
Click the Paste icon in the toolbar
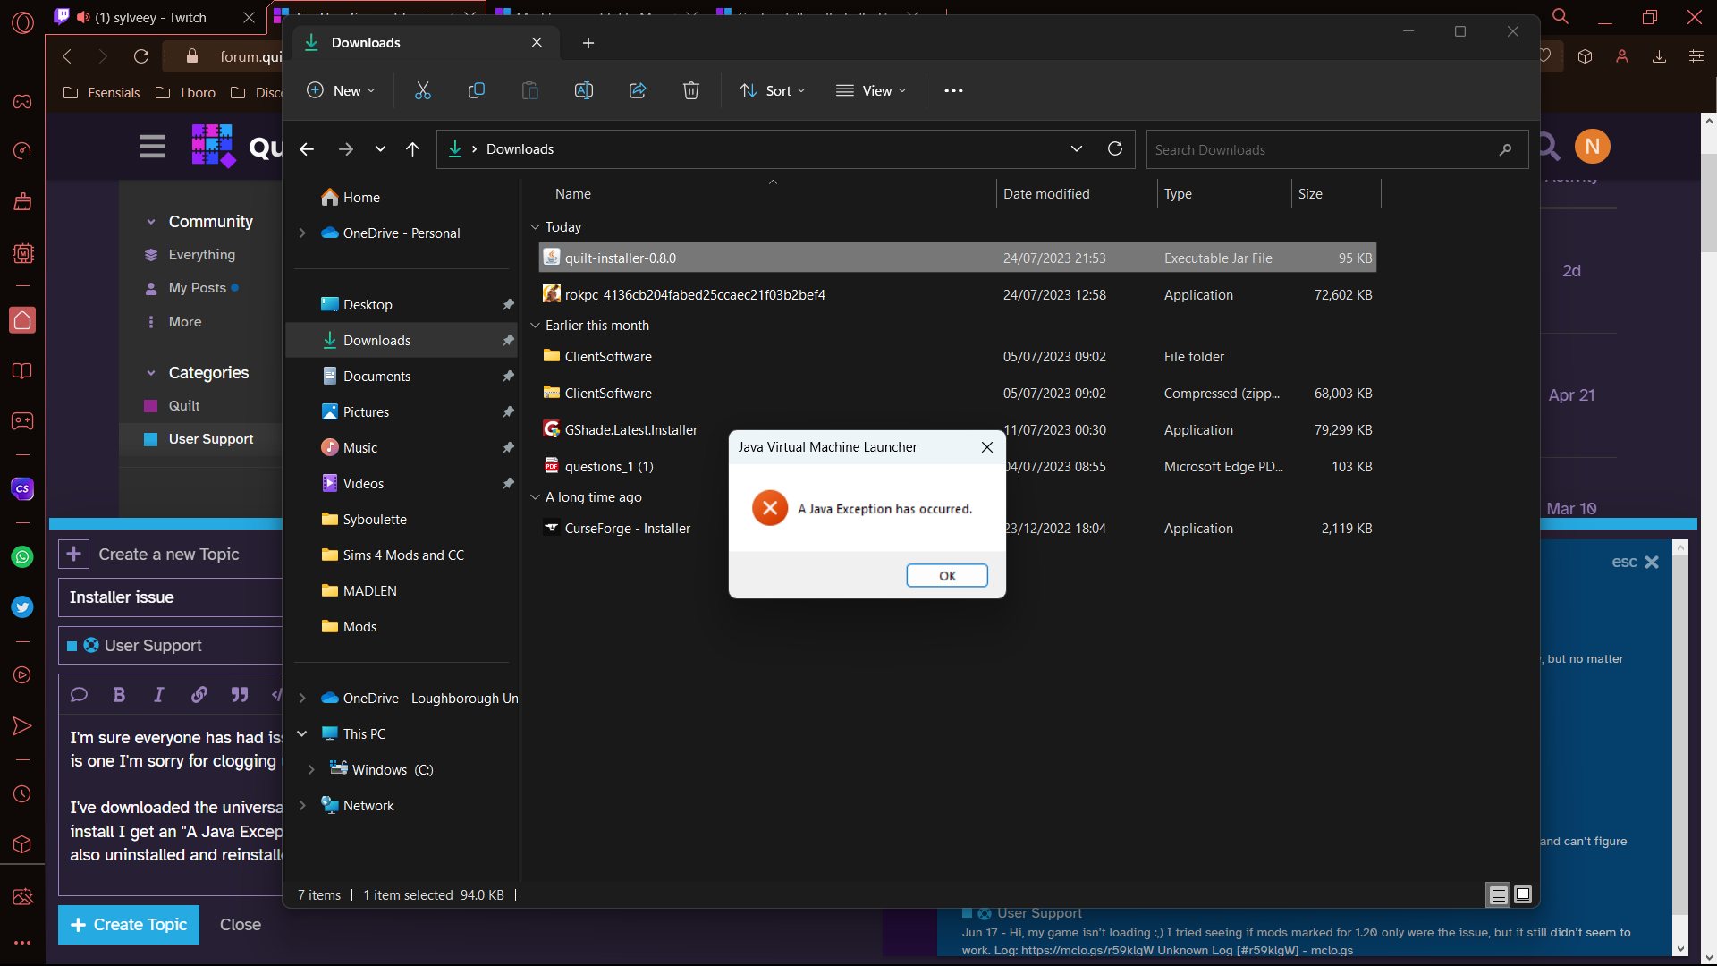tap(530, 90)
